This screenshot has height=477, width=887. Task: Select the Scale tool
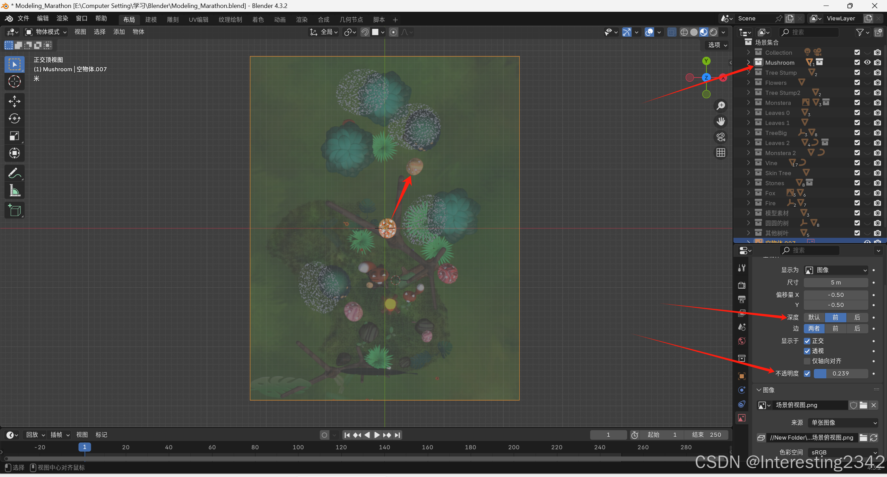(x=14, y=136)
